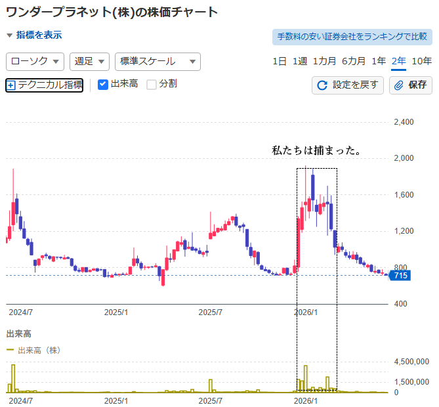Select the 1日 period tab
This screenshot has width=439, height=407.
(x=280, y=61)
